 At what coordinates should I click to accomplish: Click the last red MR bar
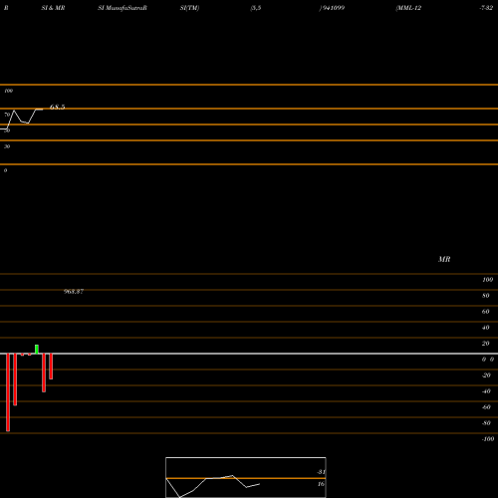pos(51,367)
